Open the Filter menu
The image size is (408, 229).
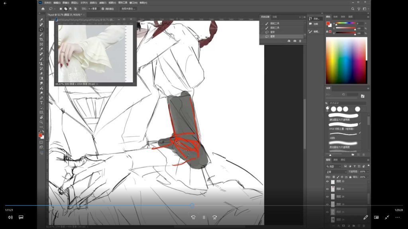(103, 3)
